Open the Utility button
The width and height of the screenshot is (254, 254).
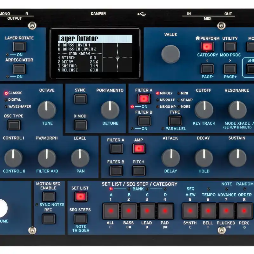pos(230,47)
